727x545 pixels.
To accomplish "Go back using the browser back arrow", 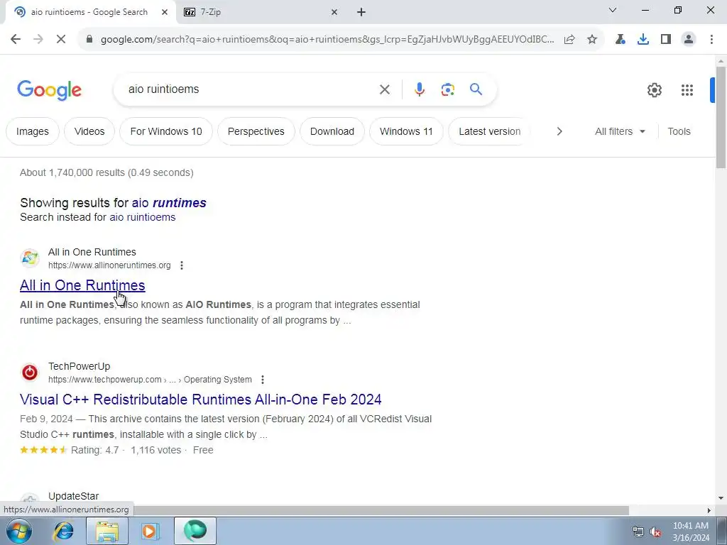I will tap(16, 40).
